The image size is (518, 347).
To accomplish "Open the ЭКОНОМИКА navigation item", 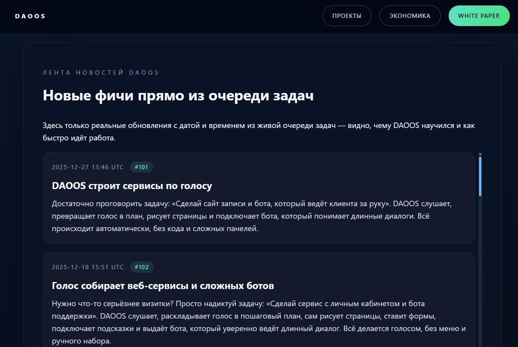I will click(x=410, y=16).
